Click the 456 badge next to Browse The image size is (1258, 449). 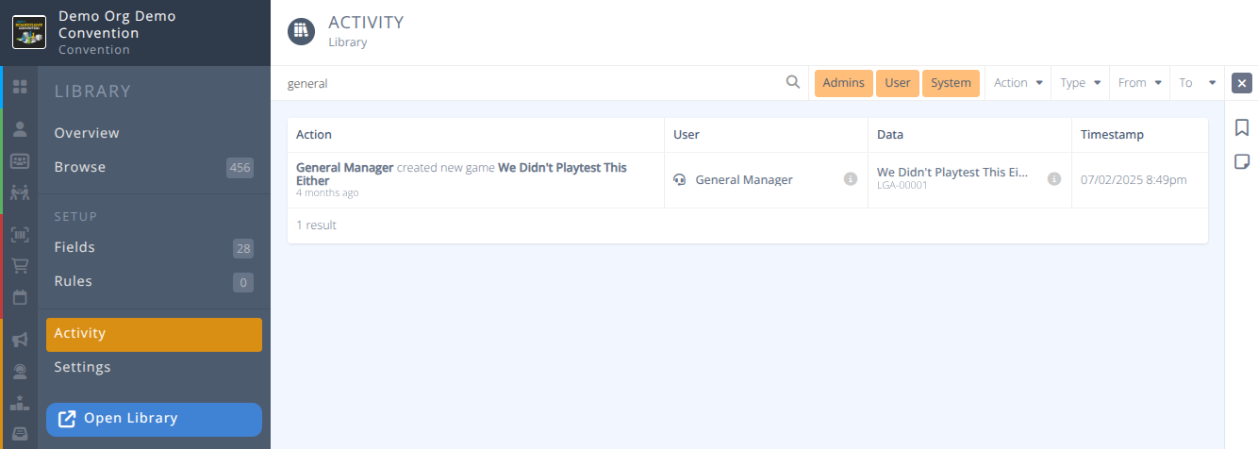pyautogui.click(x=240, y=168)
